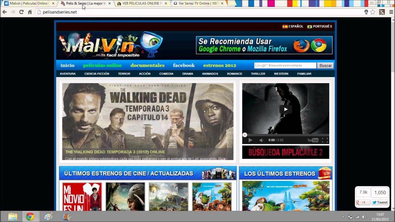Open estrenos 2012 menu item
The width and height of the screenshot is (395, 222).
[x=220, y=65]
